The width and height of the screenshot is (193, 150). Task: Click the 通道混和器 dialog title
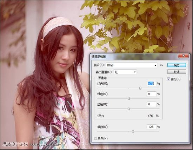[x=99, y=57]
